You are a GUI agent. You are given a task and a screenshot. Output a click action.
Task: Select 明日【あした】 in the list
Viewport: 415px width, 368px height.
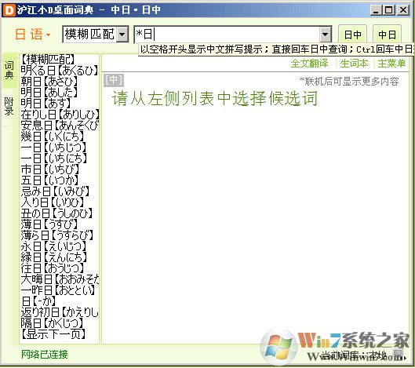(x=49, y=93)
